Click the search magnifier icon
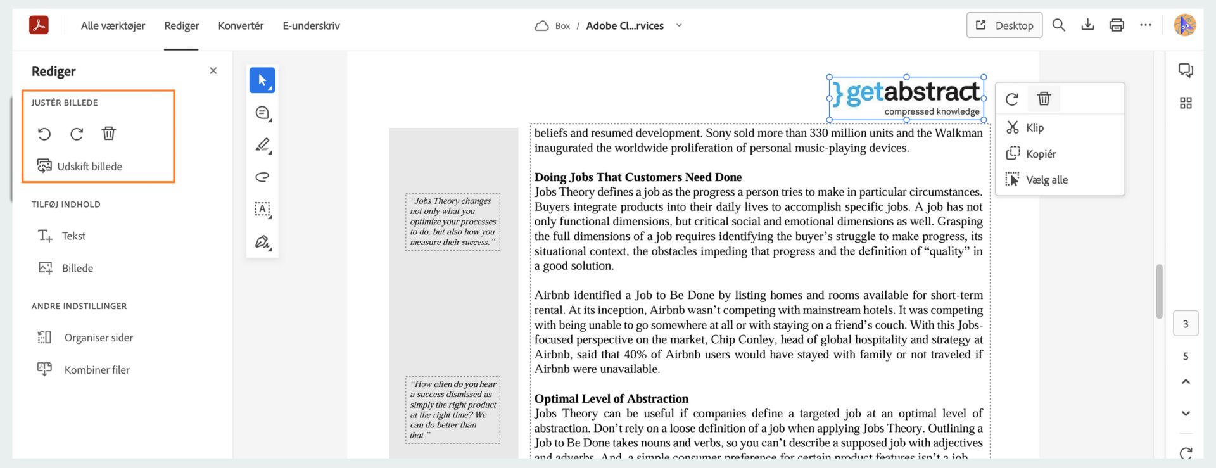This screenshot has width=1216, height=468. pos(1058,25)
